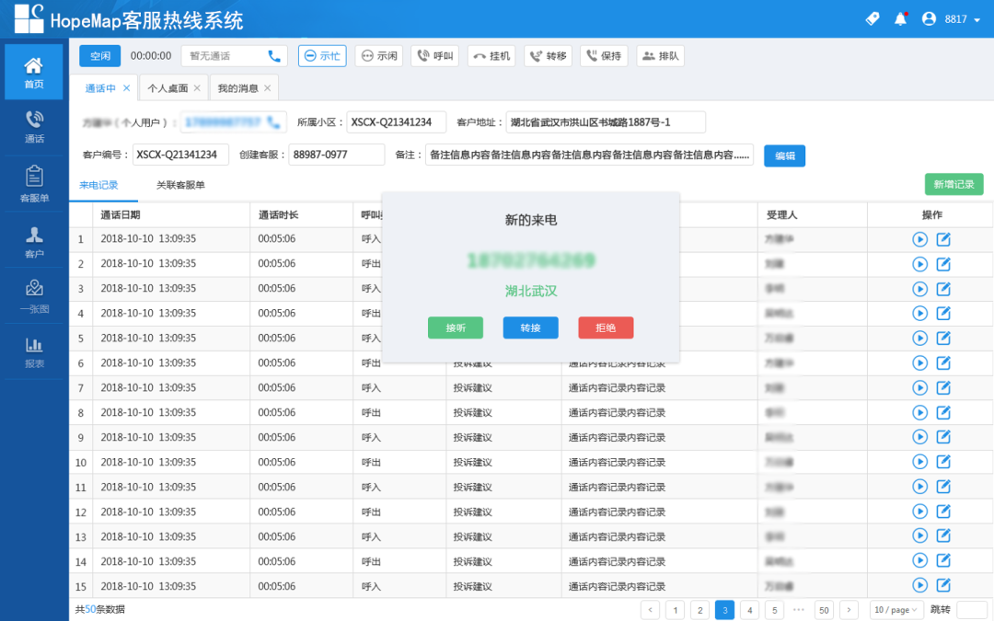Click the 所属小区 input field

(x=396, y=122)
